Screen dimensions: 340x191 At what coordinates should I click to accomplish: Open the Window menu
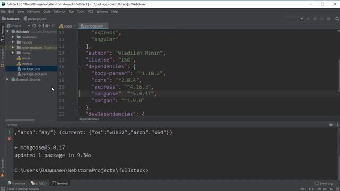click(102, 12)
